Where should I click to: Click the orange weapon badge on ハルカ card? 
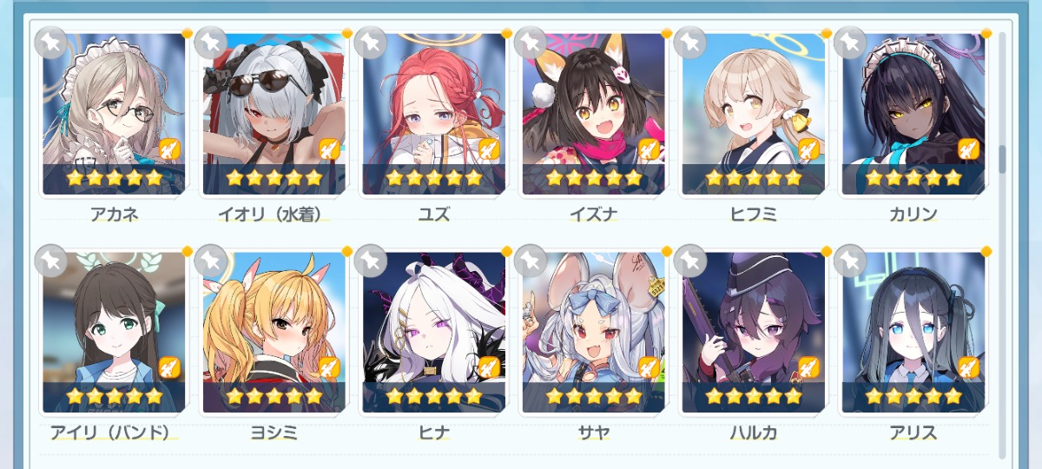(808, 367)
